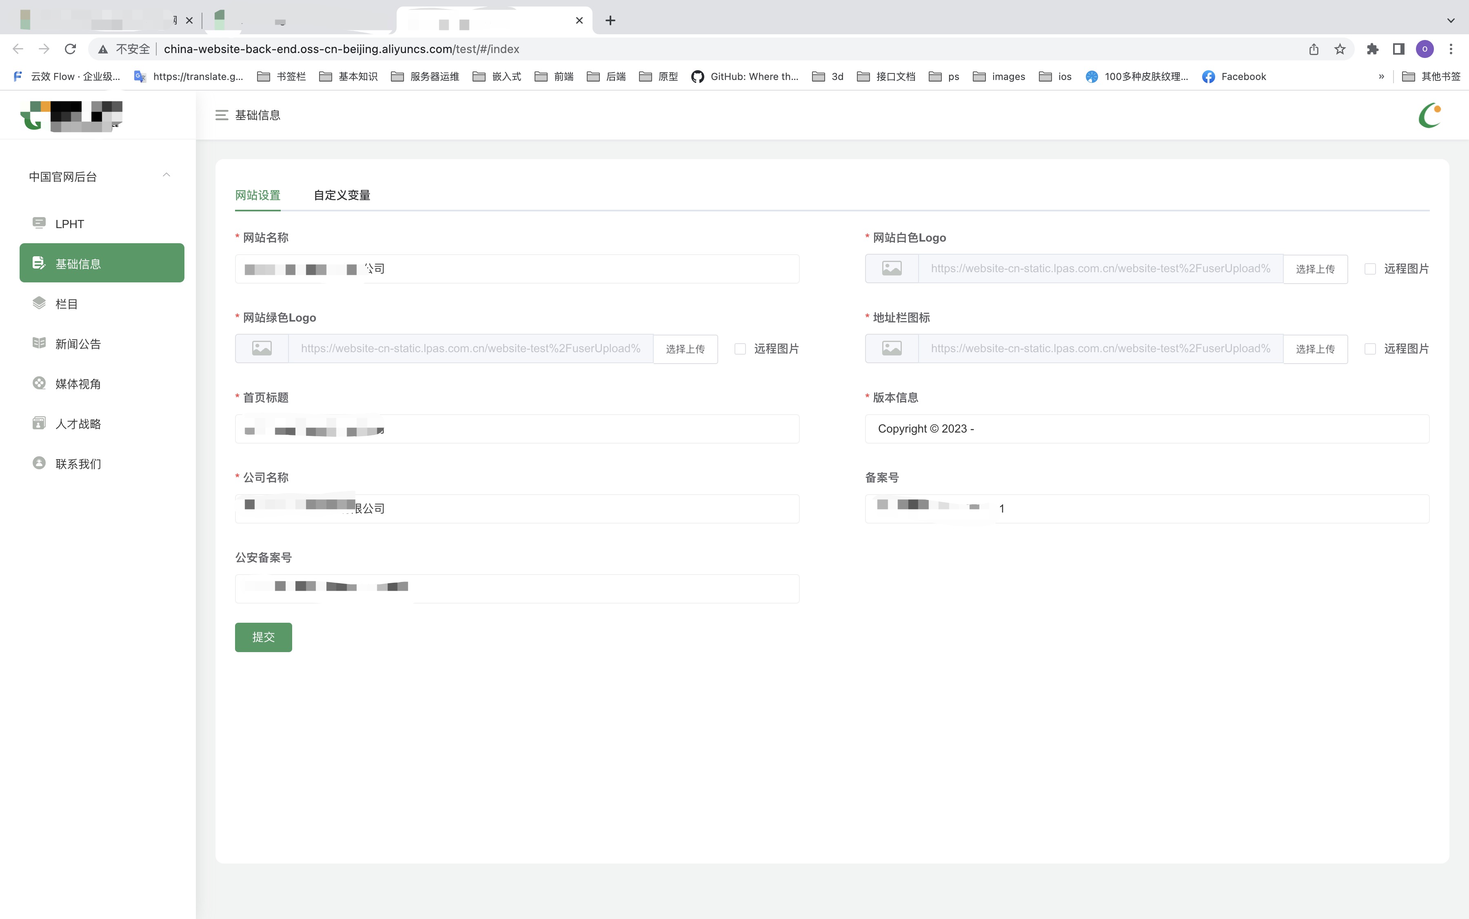Click the 版本信息 Copyright input field
This screenshot has height=919, width=1469.
coord(1147,428)
